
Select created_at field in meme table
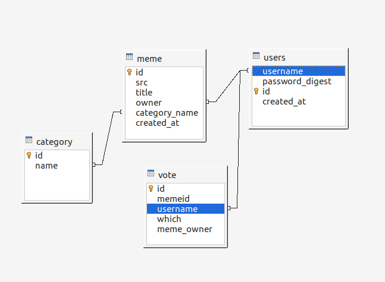pos(164,123)
